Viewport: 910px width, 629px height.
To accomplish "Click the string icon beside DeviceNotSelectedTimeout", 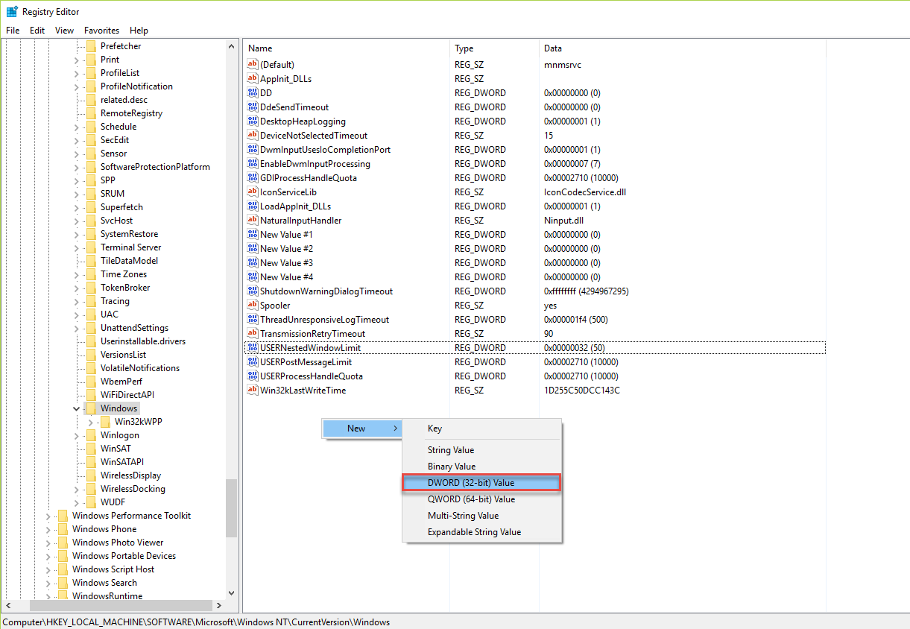I will click(x=253, y=136).
